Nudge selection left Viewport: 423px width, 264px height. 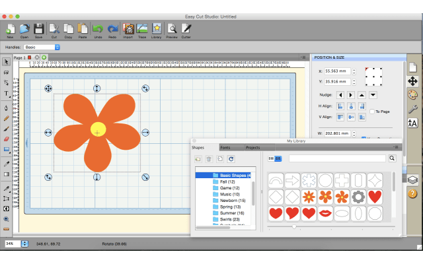[340, 95]
